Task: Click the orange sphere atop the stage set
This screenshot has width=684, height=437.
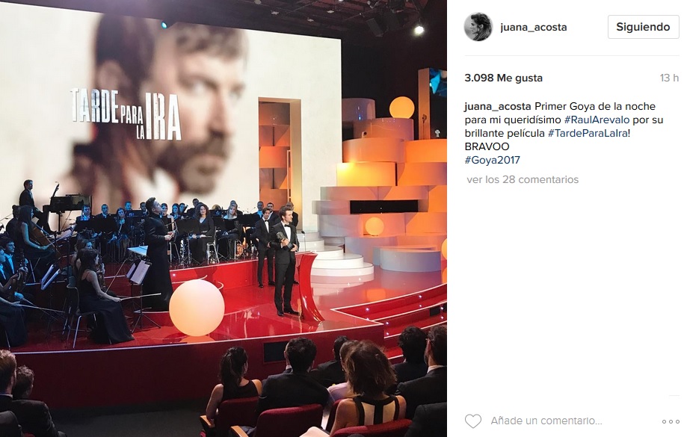Action: click(401, 108)
